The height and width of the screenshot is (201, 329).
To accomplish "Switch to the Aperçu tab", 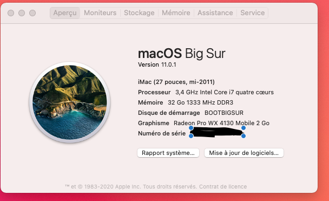I will tap(65, 13).
